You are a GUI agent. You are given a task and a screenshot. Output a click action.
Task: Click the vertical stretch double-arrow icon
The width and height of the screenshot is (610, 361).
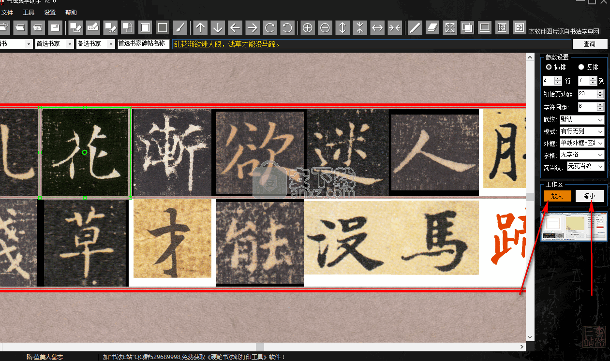[x=342, y=28]
